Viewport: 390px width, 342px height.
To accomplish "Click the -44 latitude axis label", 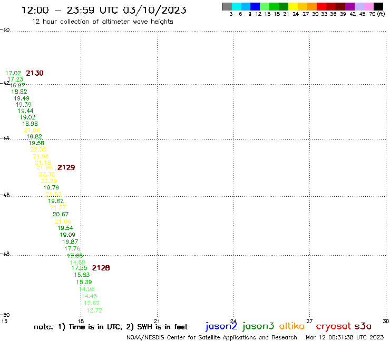I will (5, 138).
